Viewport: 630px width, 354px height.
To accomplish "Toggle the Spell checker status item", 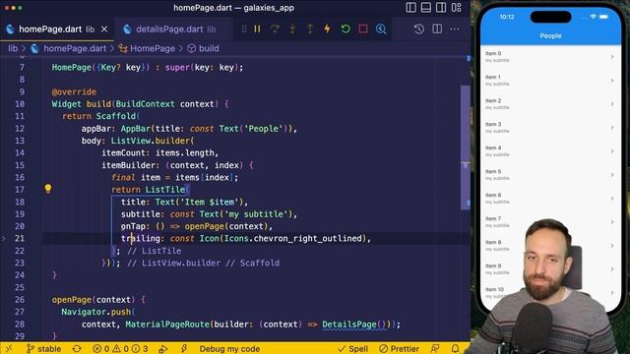I will 352,349.
